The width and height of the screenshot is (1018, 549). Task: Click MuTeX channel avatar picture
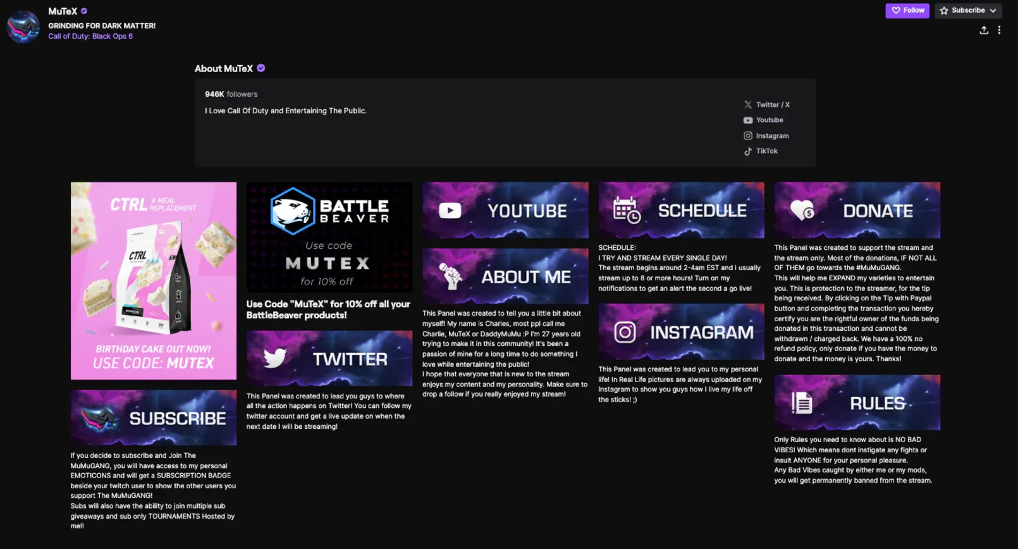(x=23, y=27)
